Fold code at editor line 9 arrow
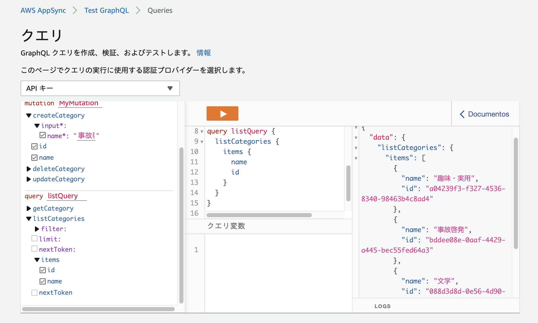Viewport: 538px width, 323px height. 202,142
